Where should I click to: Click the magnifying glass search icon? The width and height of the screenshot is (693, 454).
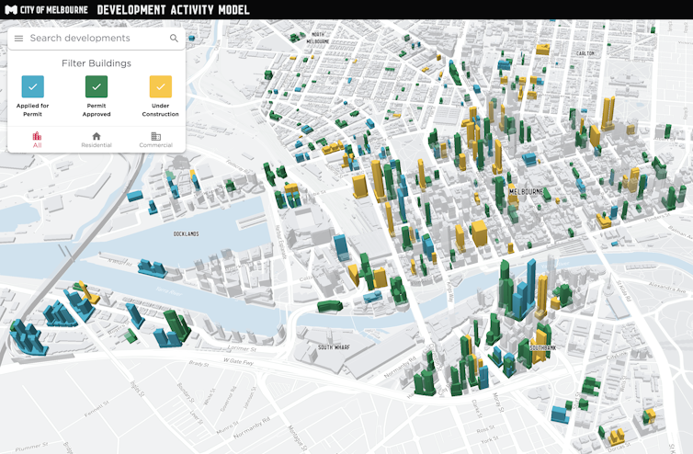point(174,39)
